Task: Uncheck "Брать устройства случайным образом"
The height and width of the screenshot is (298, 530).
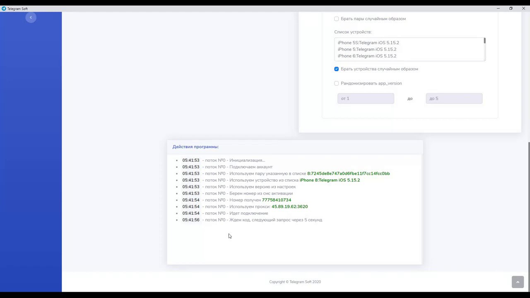Action: point(336,69)
